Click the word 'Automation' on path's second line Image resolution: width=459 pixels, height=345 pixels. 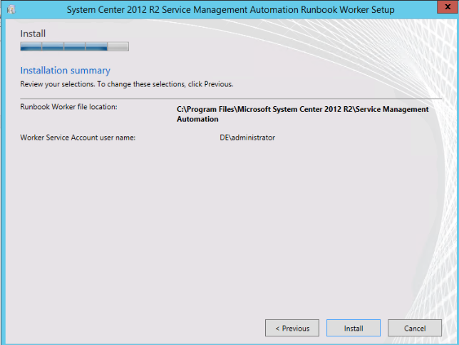point(197,119)
